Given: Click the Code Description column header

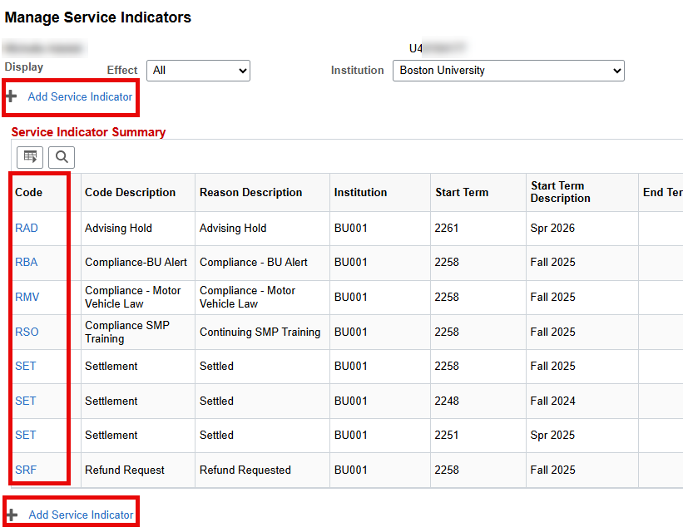Looking at the screenshot, I should (x=130, y=192).
